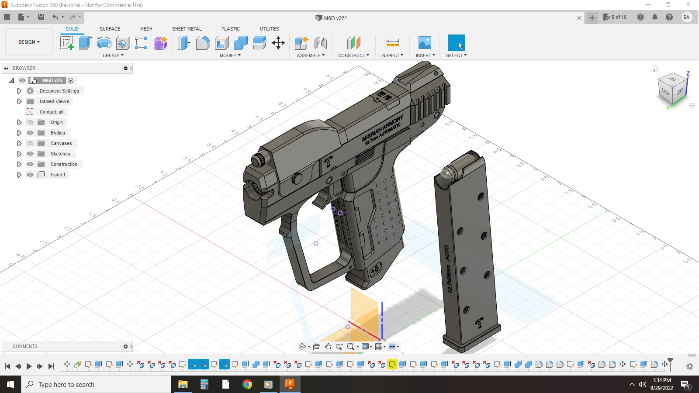The width and height of the screenshot is (699, 393).
Task: Open the notifications bell
Action: (x=654, y=17)
